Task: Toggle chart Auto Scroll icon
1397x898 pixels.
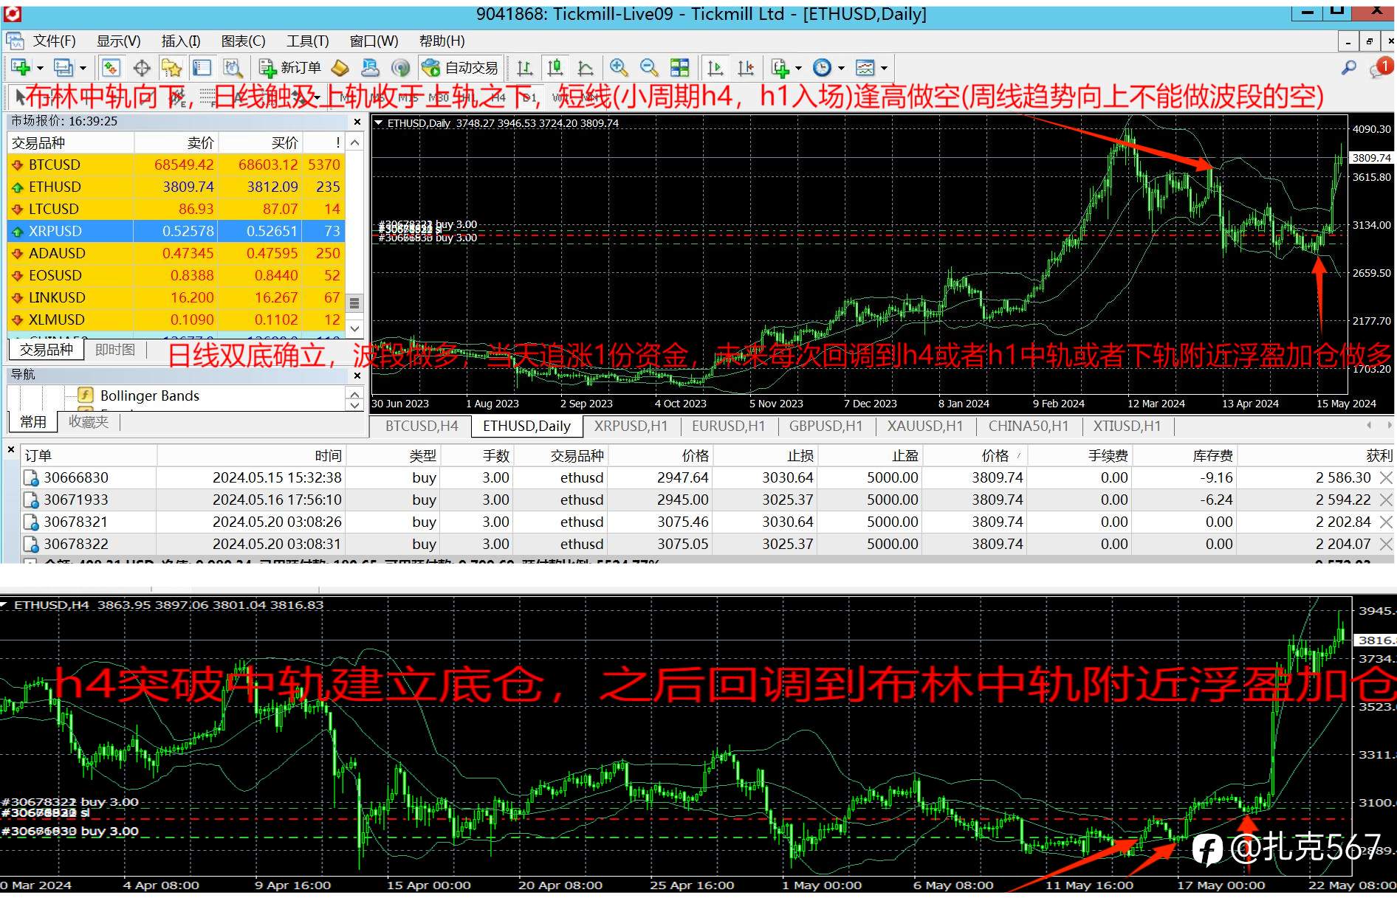Action: pyautogui.click(x=715, y=68)
